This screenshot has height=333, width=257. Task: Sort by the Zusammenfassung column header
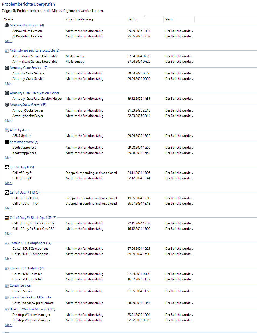click(95, 19)
